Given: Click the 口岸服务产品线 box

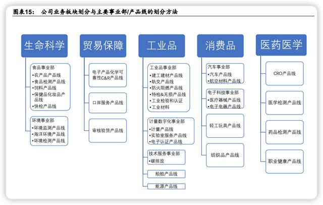Looking at the screenshot, I should click(107, 102).
